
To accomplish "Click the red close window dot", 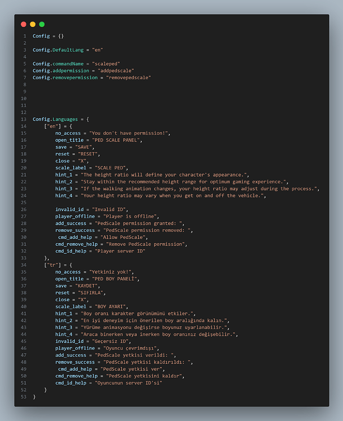I will (x=24, y=25).
